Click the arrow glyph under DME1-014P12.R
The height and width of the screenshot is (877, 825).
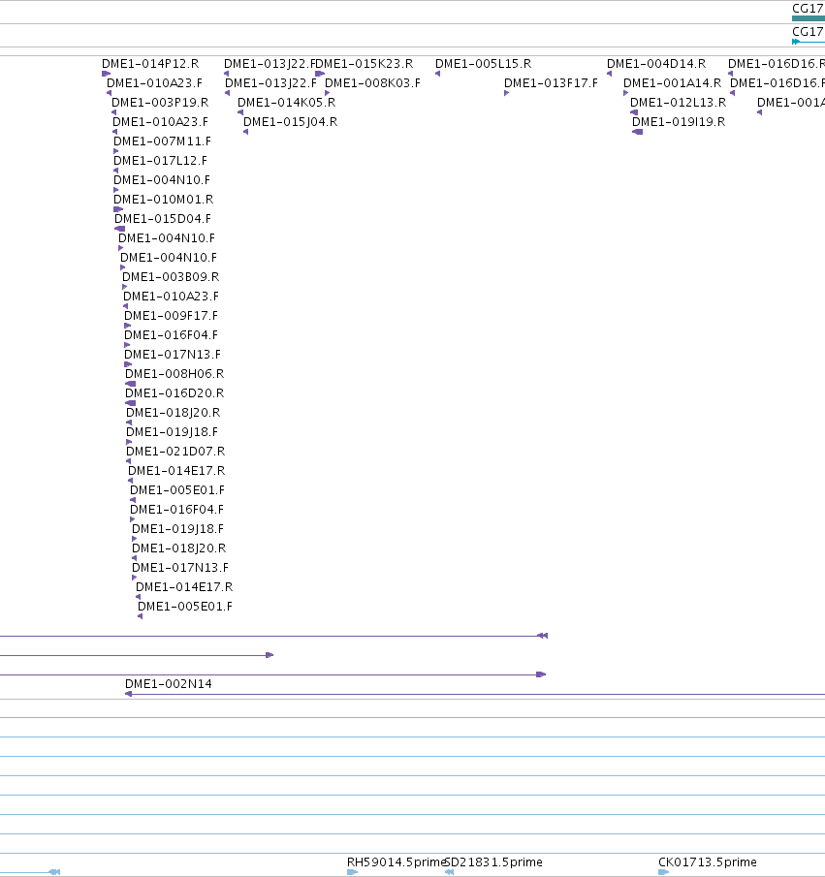pos(107,74)
